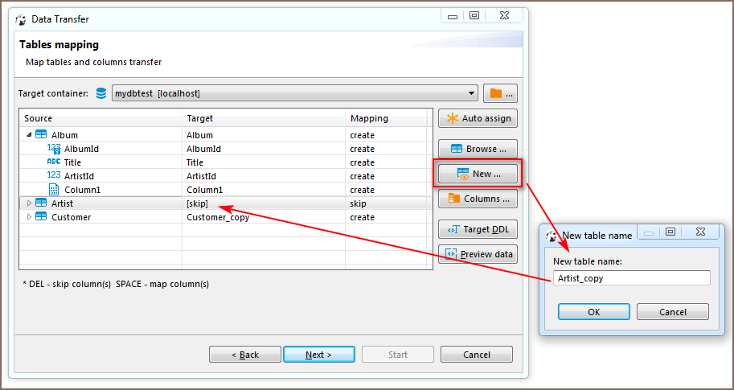Click the Preview data button
This screenshot has width=734, height=390.
pos(478,254)
